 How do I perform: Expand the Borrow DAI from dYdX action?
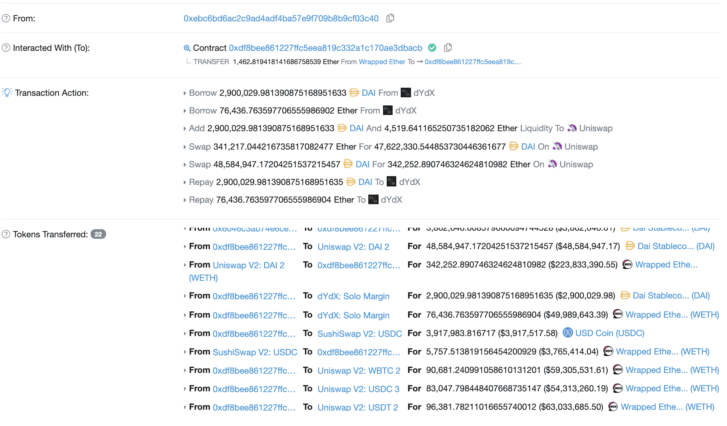[x=185, y=93]
